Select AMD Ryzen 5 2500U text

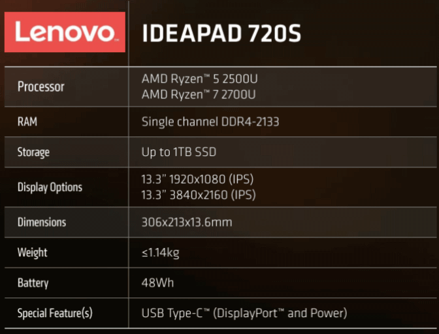coord(200,79)
